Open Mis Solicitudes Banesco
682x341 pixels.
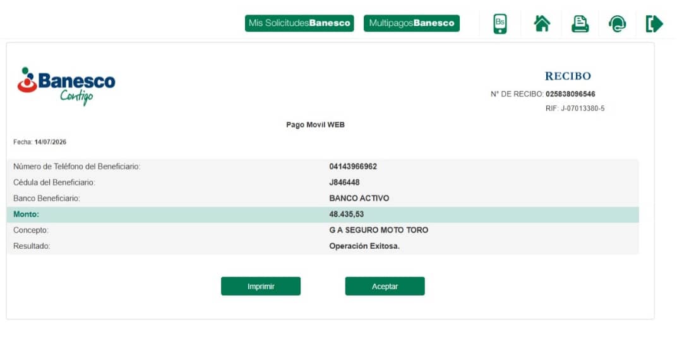(299, 23)
